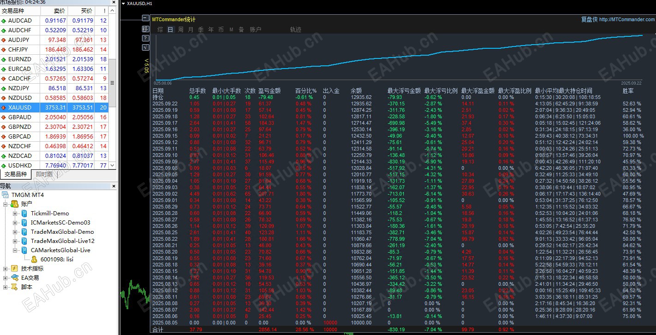Switch to the M tab in MTCommander
This screenshot has height=335, width=656.
pyautogui.click(x=231, y=29)
